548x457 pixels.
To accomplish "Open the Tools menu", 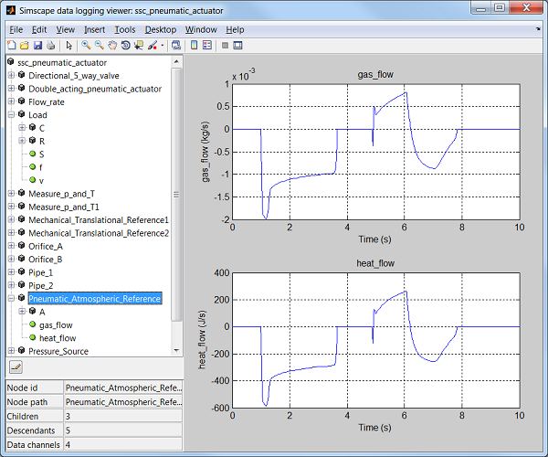I will point(124,29).
